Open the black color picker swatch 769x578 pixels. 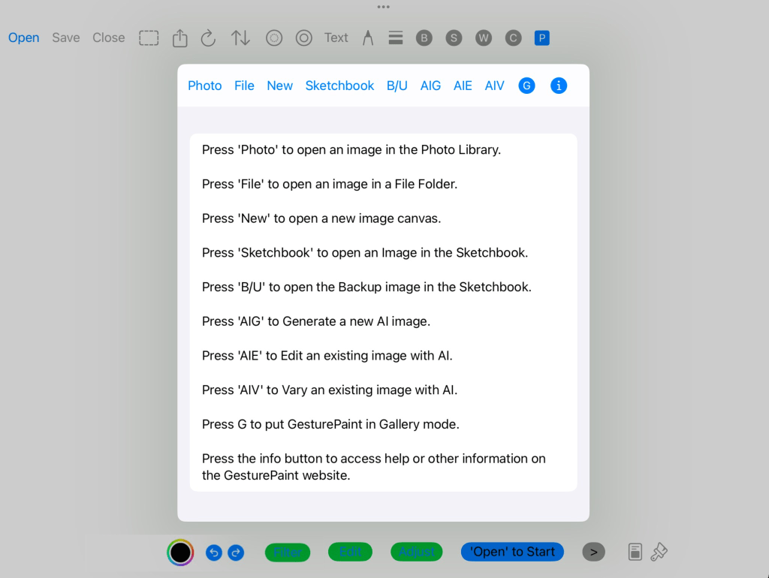point(180,552)
